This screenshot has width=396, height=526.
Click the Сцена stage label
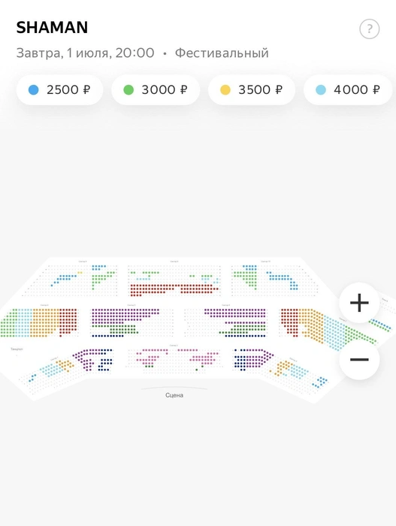pos(174,395)
